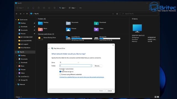
Task: Switch to details view layout icon
Action: (x=155, y=97)
